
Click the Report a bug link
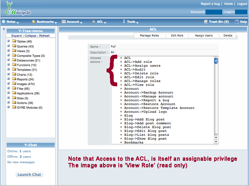(210, 4)
